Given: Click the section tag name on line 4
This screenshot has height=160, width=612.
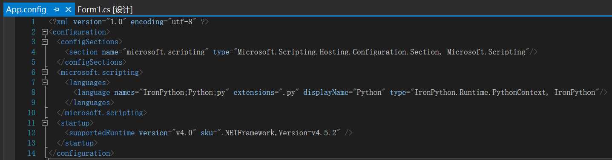Looking at the screenshot, I should point(83,52).
